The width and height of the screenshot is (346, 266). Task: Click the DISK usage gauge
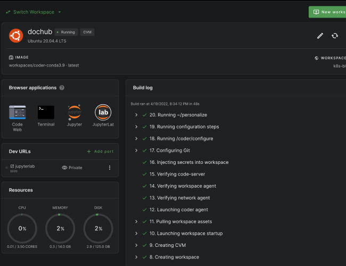point(98,228)
